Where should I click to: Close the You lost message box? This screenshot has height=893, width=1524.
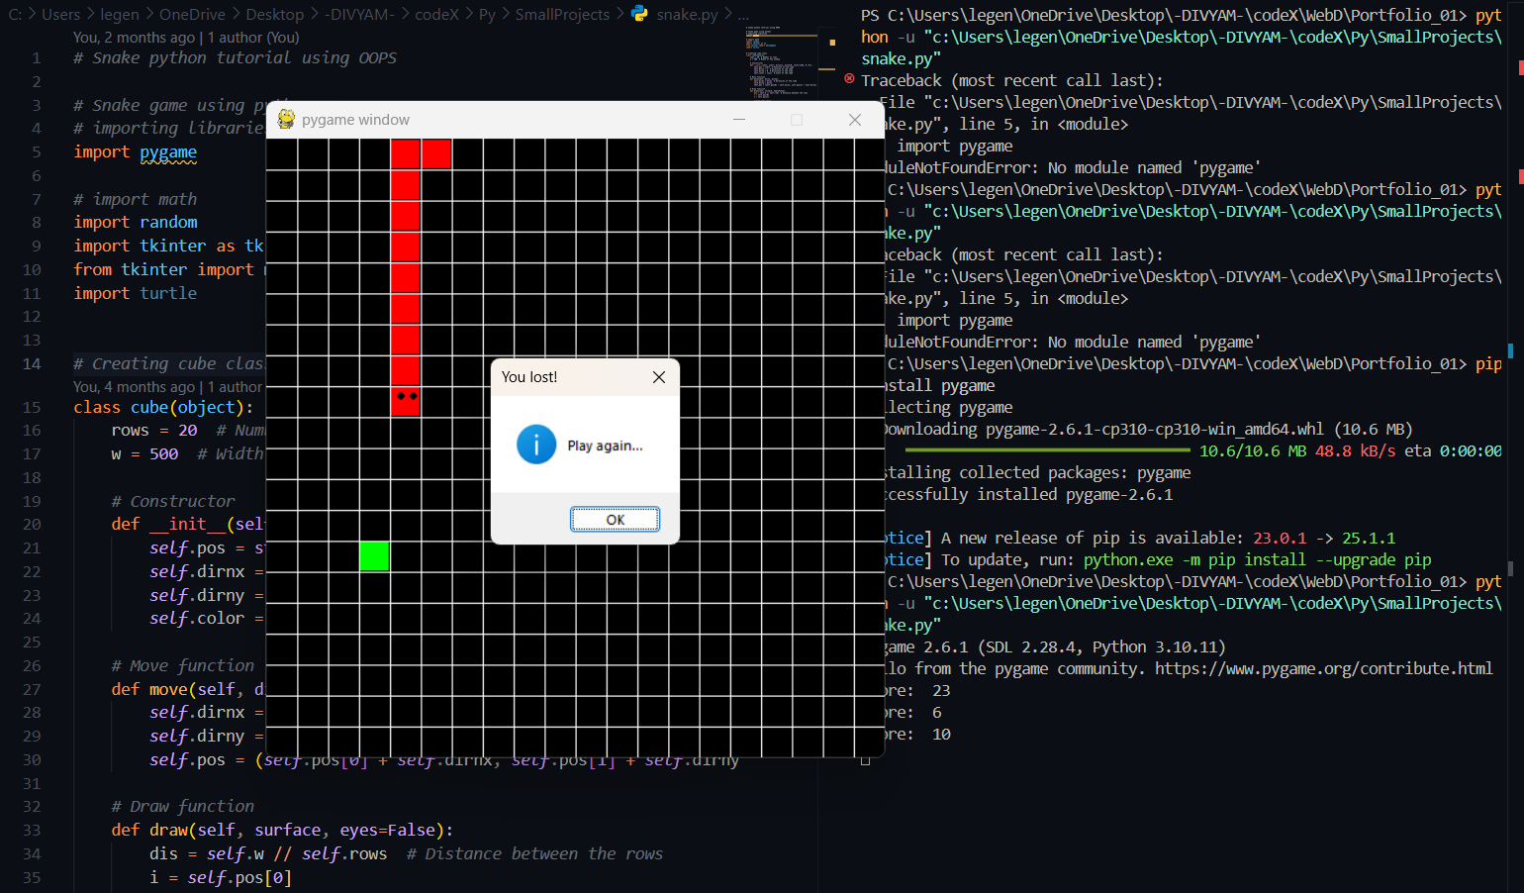tap(659, 377)
